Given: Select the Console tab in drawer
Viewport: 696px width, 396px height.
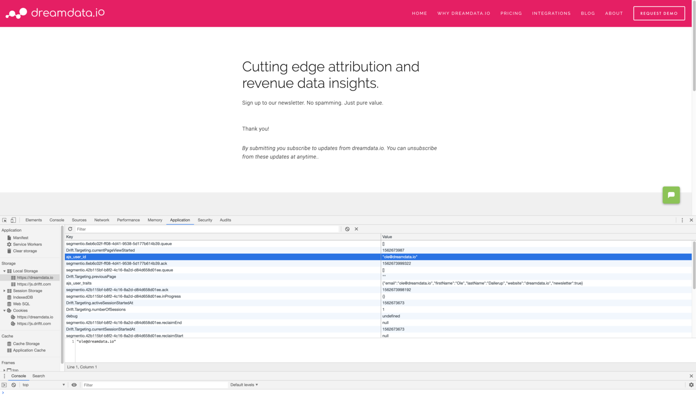Looking at the screenshot, I should 19,376.
